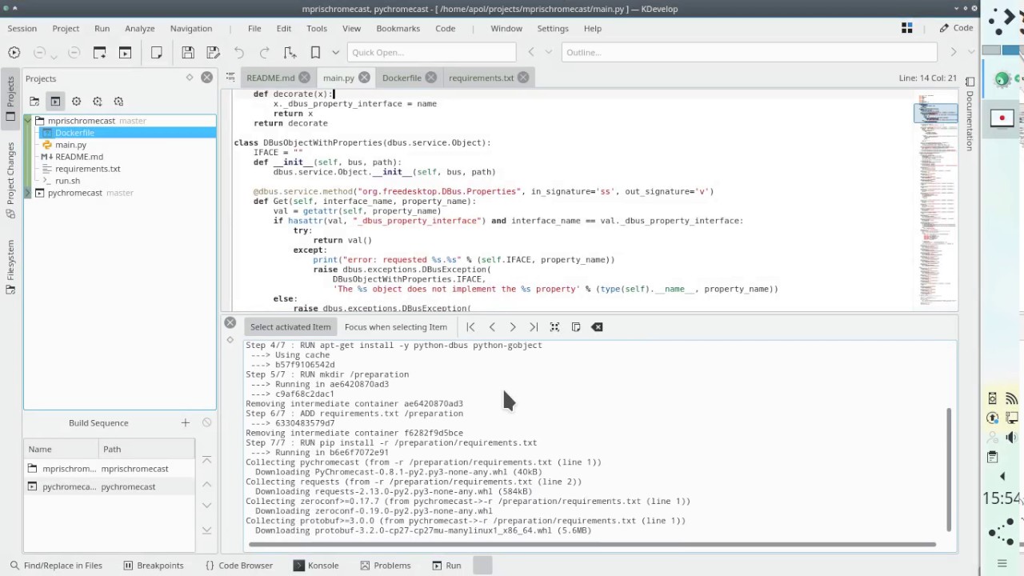
Task: Toggle the highlighted locate-document icon in Projects panel
Action: [55, 102]
